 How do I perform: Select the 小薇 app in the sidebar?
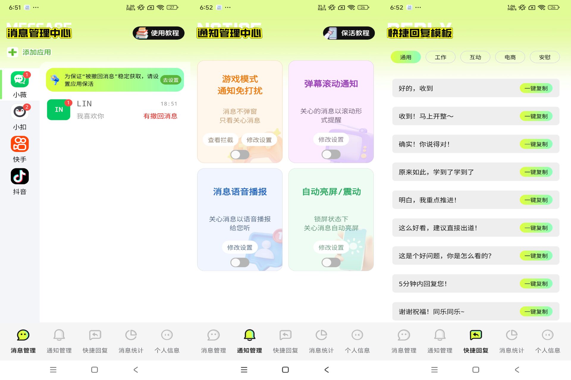click(x=19, y=80)
